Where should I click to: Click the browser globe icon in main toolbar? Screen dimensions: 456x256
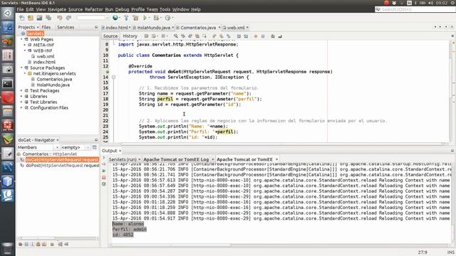[x=115, y=18]
